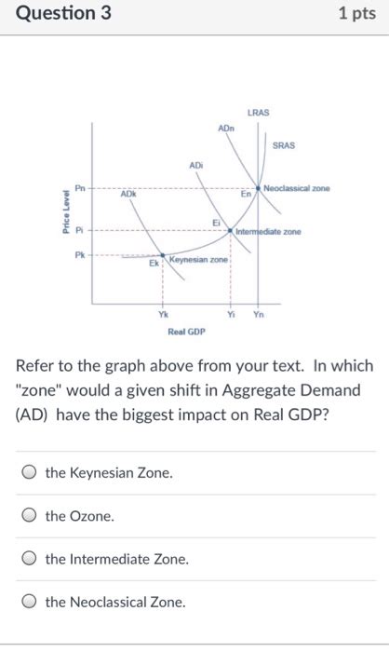Click the Pn label on the price axis
The height and width of the screenshot is (652, 389).
pyautogui.click(x=80, y=188)
